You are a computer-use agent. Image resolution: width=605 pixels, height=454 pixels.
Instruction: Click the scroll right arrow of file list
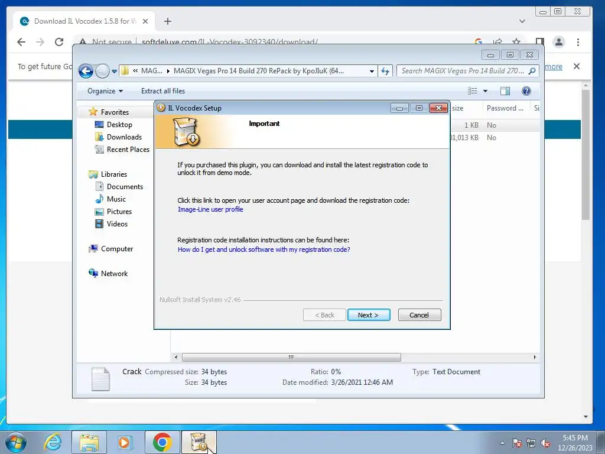[535, 357]
